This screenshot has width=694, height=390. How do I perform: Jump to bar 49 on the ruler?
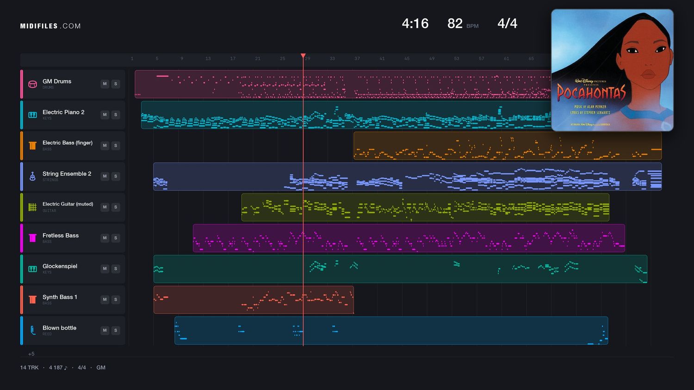432,59
